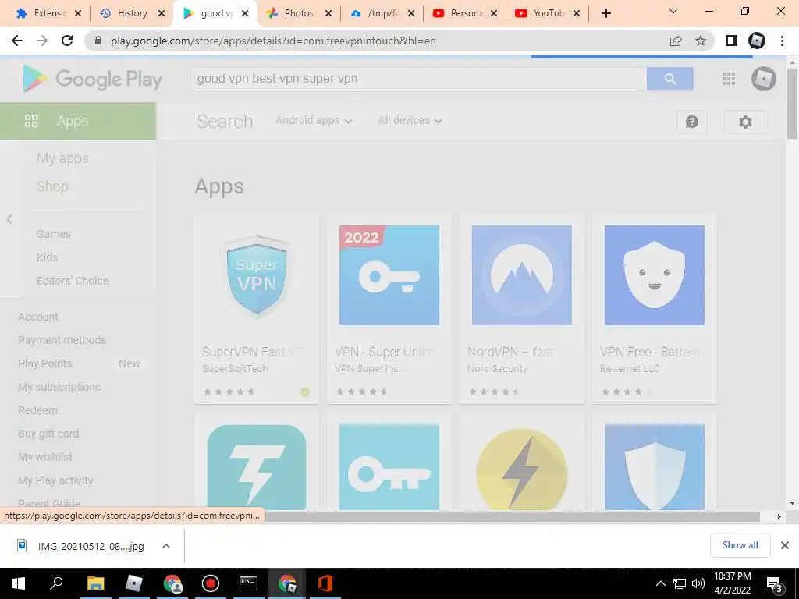The image size is (799, 599).
Task: Click the vertical page scrollbar
Action: [x=792, y=104]
